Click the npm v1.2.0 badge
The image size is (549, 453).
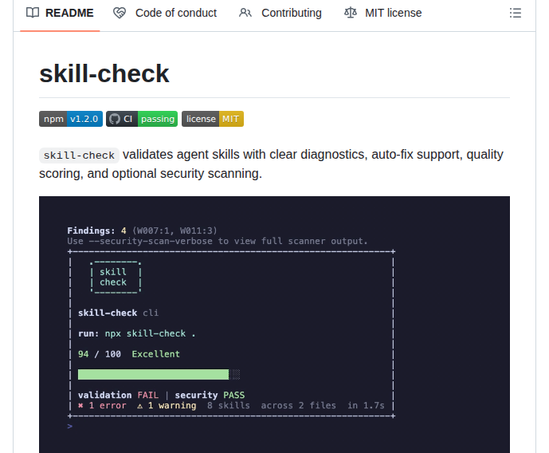click(71, 119)
